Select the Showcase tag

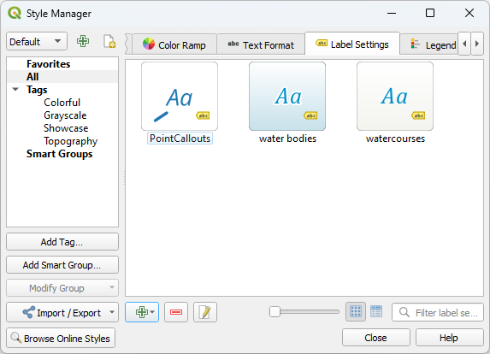coord(66,128)
